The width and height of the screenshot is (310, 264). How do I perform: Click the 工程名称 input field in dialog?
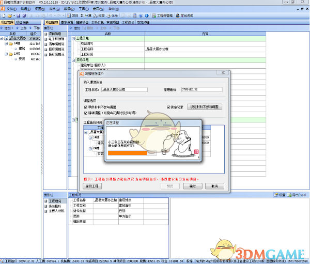[125, 89]
